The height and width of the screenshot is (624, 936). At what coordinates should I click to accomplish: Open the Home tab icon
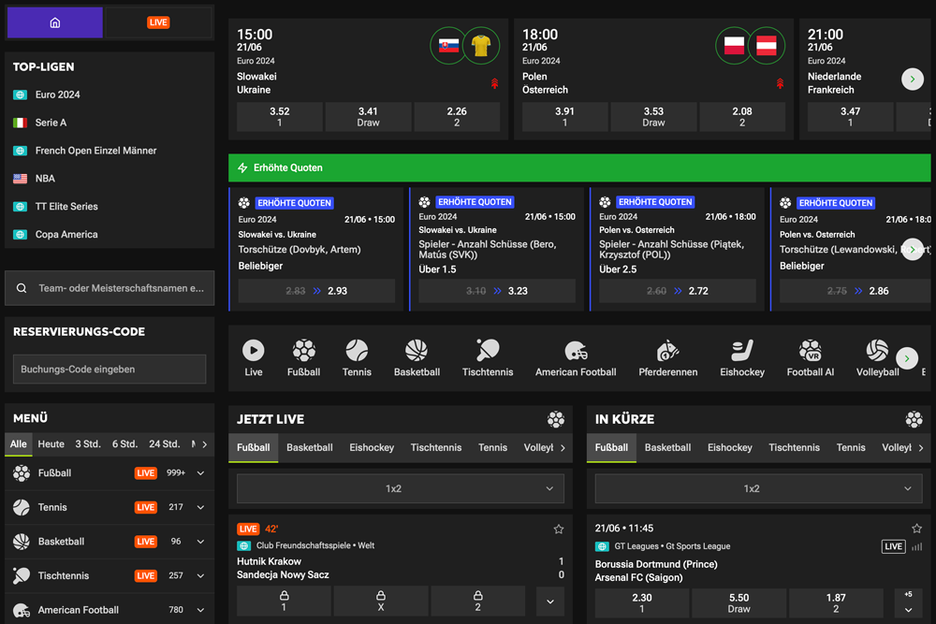tap(55, 22)
